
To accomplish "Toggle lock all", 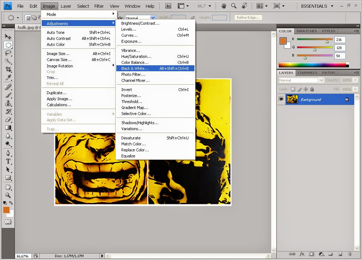I will (x=312, y=89).
